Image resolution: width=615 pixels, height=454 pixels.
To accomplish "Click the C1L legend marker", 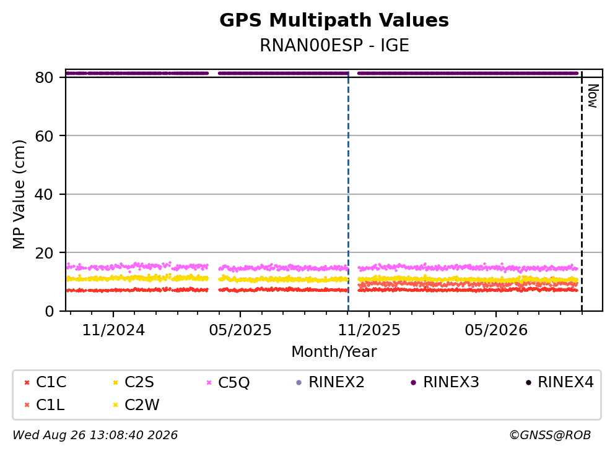I will pyautogui.click(x=27, y=405).
